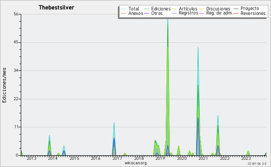Click the 2014 x-axis year label
This screenshot has width=271, height=167.
click(53, 158)
